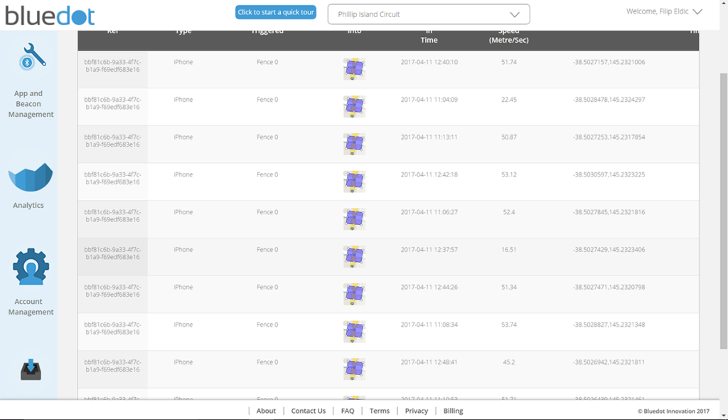
Task: Click timestamp 2017-04-11 12:37:57
Action: click(429, 250)
